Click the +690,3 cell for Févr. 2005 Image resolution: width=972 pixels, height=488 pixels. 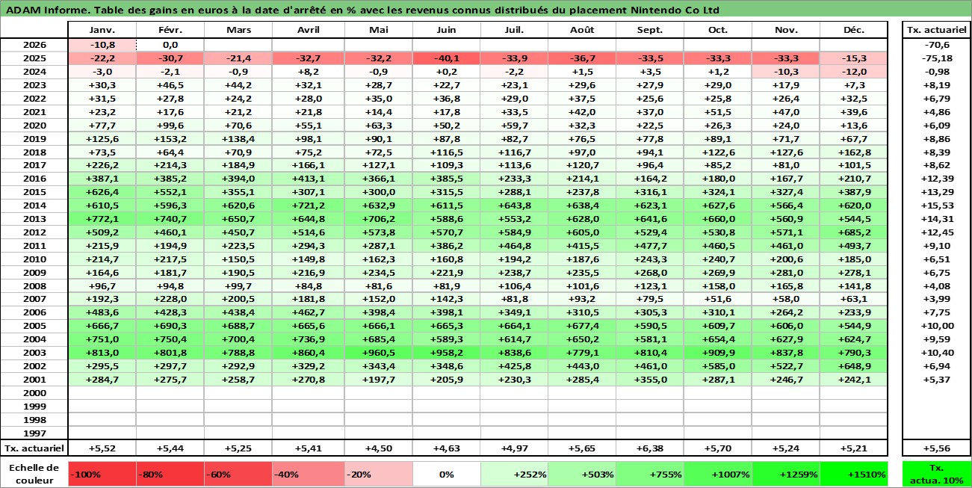pos(170,326)
